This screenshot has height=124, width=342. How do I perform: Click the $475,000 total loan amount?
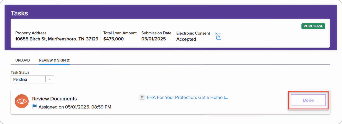(114, 39)
